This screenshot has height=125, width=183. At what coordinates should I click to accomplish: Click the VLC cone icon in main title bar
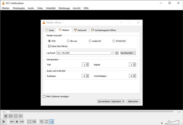click(3, 3)
